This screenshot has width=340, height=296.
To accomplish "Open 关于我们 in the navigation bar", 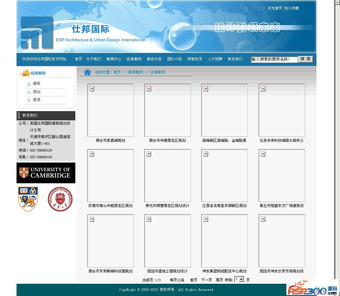I will tap(93, 59).
